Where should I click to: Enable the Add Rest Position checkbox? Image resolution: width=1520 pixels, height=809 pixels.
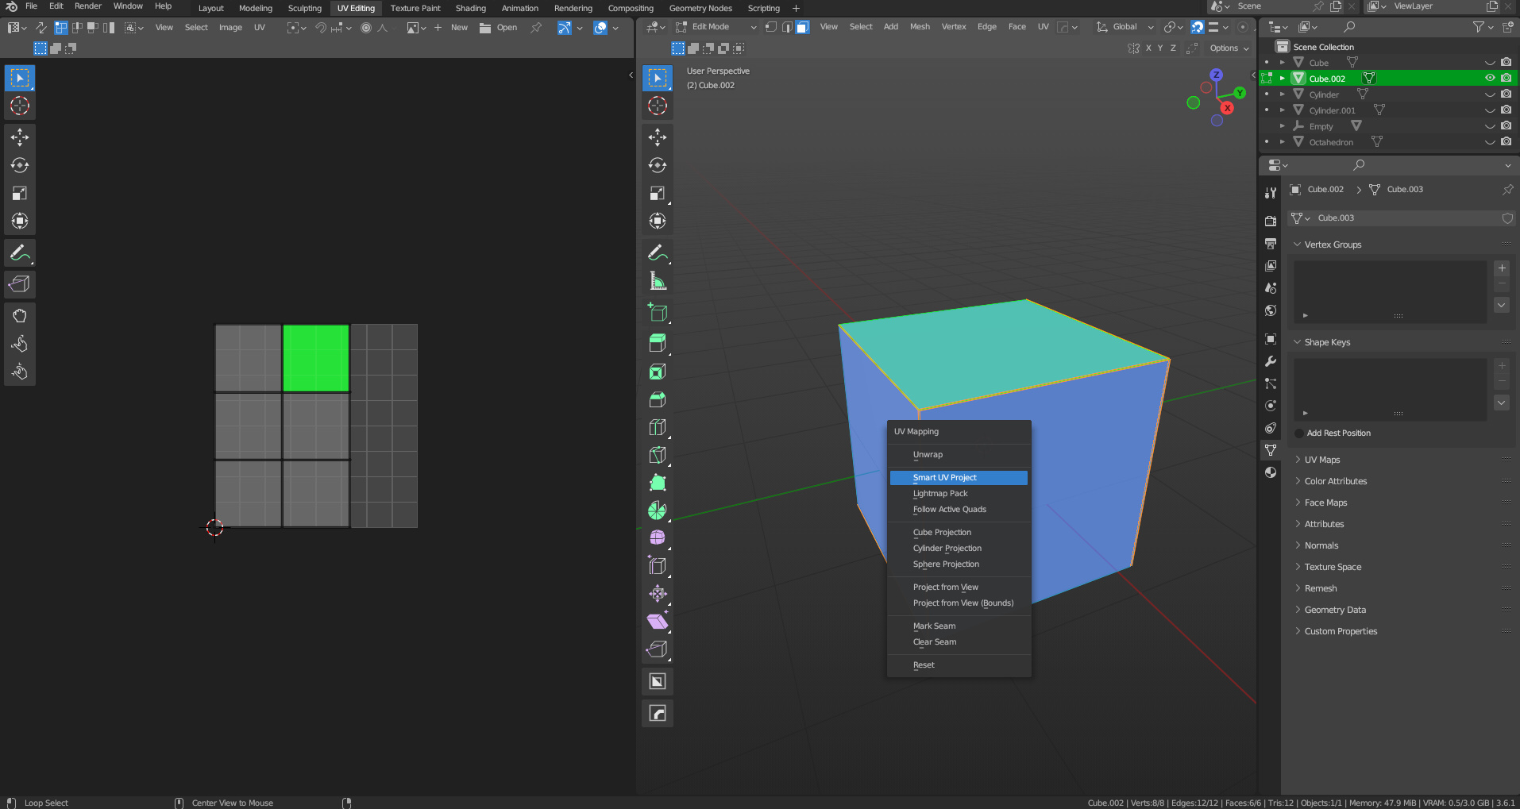(1299, 433)
